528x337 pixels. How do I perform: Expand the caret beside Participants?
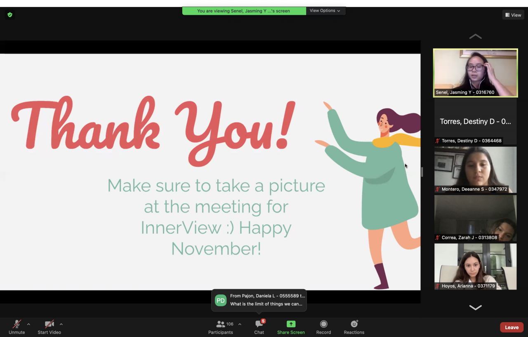pos(240,324)
